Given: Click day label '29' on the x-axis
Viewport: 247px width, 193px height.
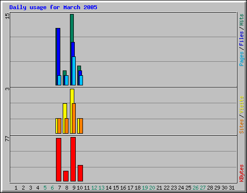Looking at the screenshot, I should click(x=217, y=188).
